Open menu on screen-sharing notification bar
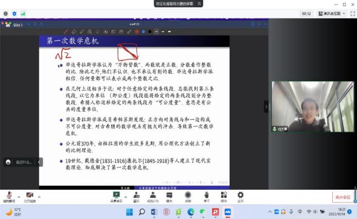Viewport: 357px width, 219px height. [199, 4]
